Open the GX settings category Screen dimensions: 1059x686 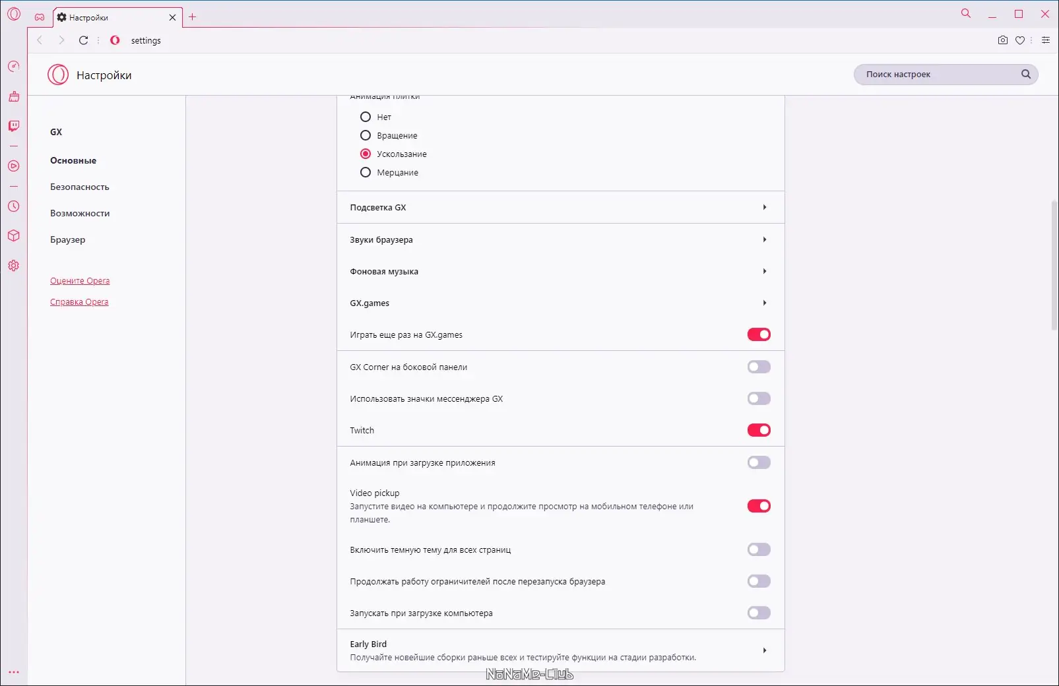click(x=56, y=132)
